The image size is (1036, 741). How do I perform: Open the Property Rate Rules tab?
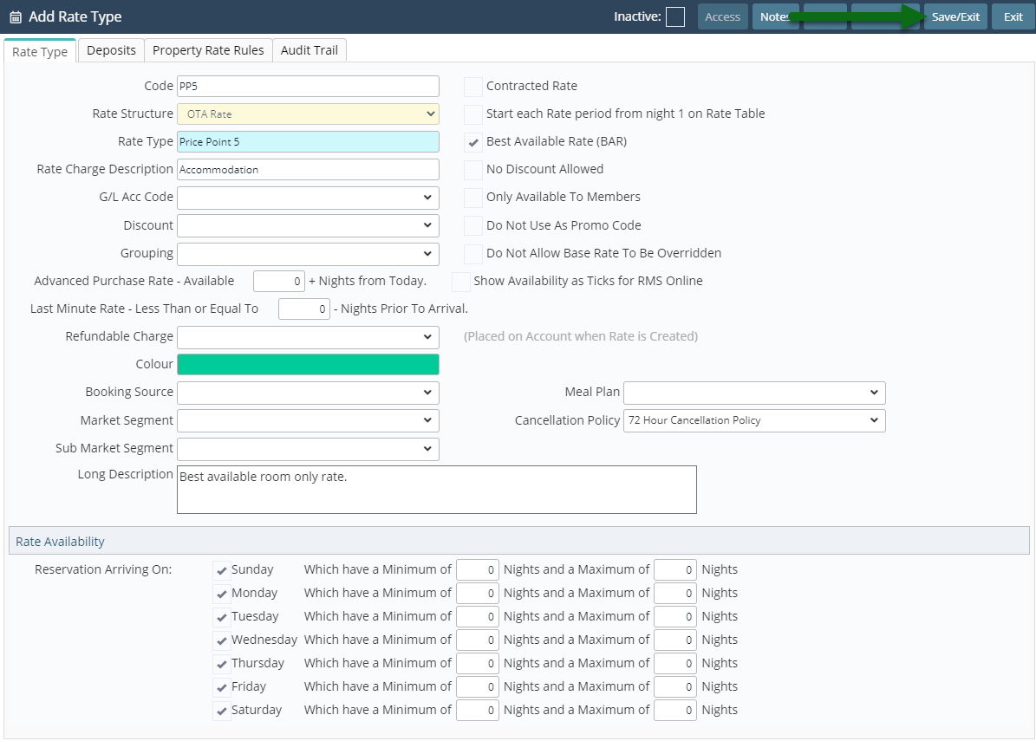point(208,50)
